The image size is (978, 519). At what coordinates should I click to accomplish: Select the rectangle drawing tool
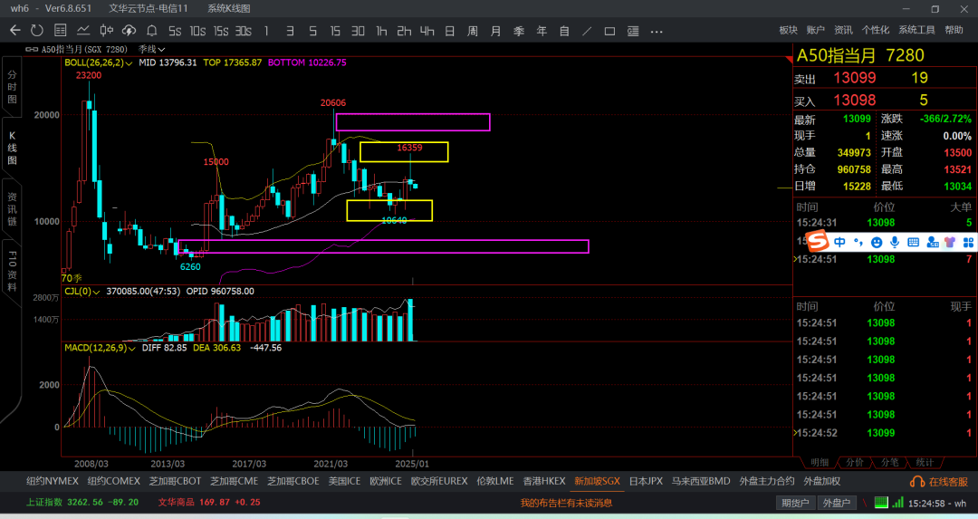pos(610,31)
